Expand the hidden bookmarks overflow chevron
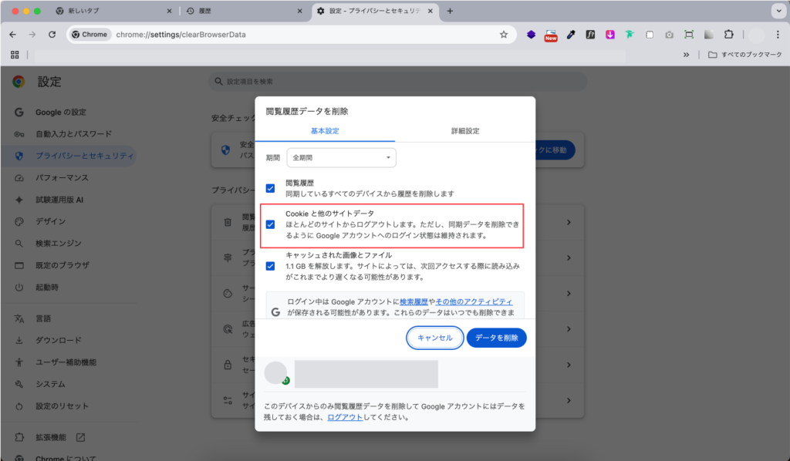This screenshot has width=790, height=461. tap(687, 55)
